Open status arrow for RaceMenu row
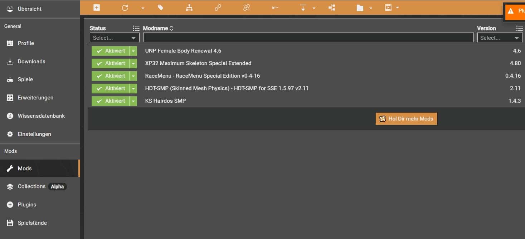The width and height of the screenshot is (525, 239). click(133, 76)
